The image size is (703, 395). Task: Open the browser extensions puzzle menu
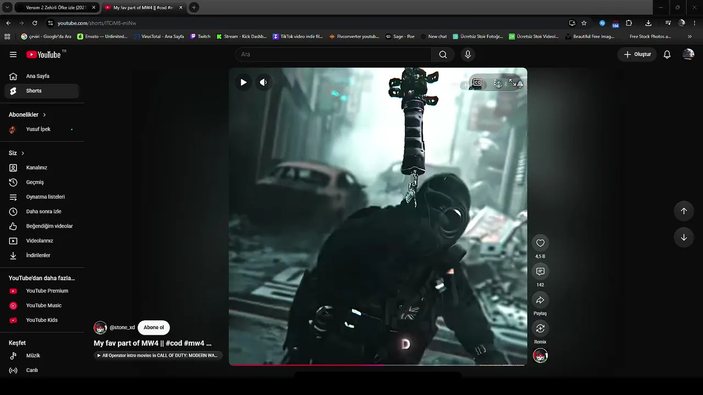coord(629,23)
